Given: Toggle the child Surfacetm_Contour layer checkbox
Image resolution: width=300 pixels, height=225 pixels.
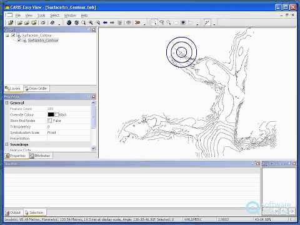Looking at the screenshot, I should pos(19,40).
